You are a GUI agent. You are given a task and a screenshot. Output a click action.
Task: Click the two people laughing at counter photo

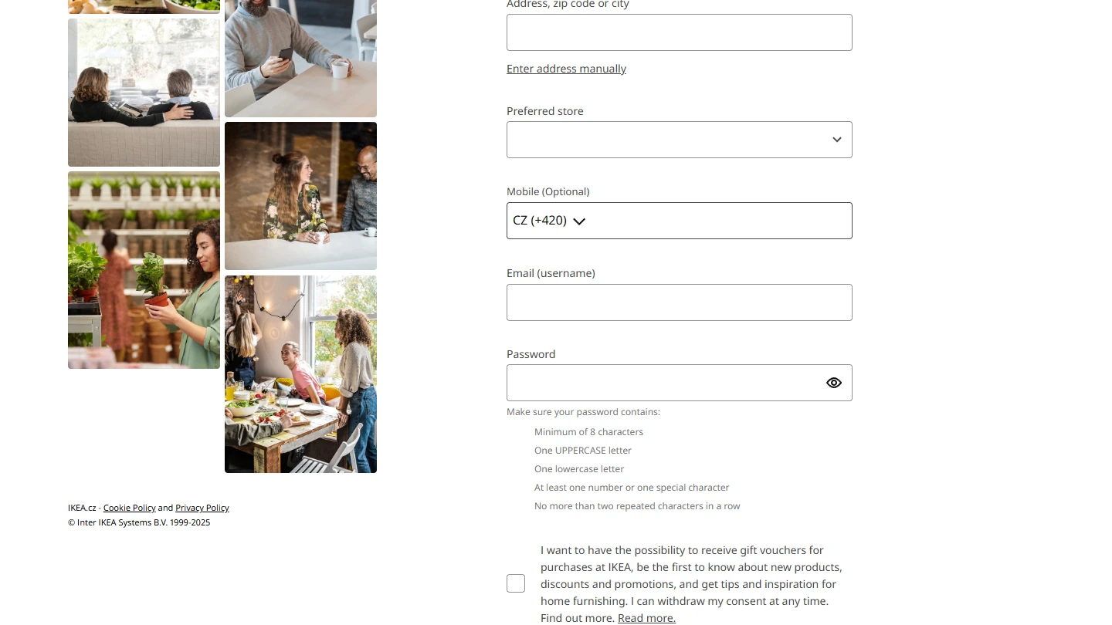click(300, 196)
